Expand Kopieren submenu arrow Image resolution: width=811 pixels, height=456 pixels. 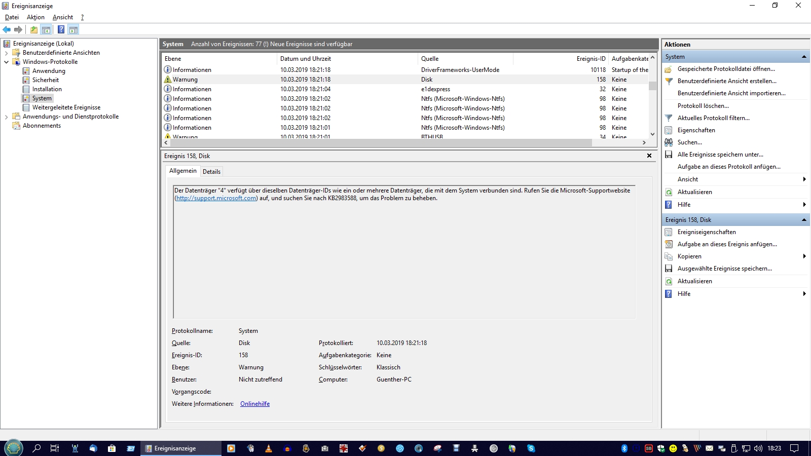(804, 256)
